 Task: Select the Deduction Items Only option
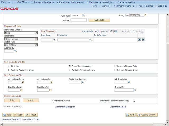click(x=70, y=66)
